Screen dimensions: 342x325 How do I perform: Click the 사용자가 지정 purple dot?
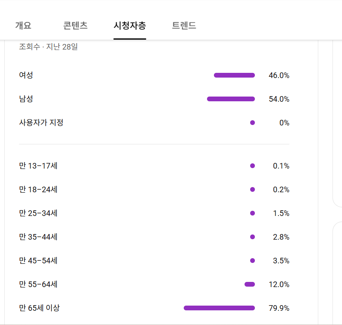coord(252,123)
